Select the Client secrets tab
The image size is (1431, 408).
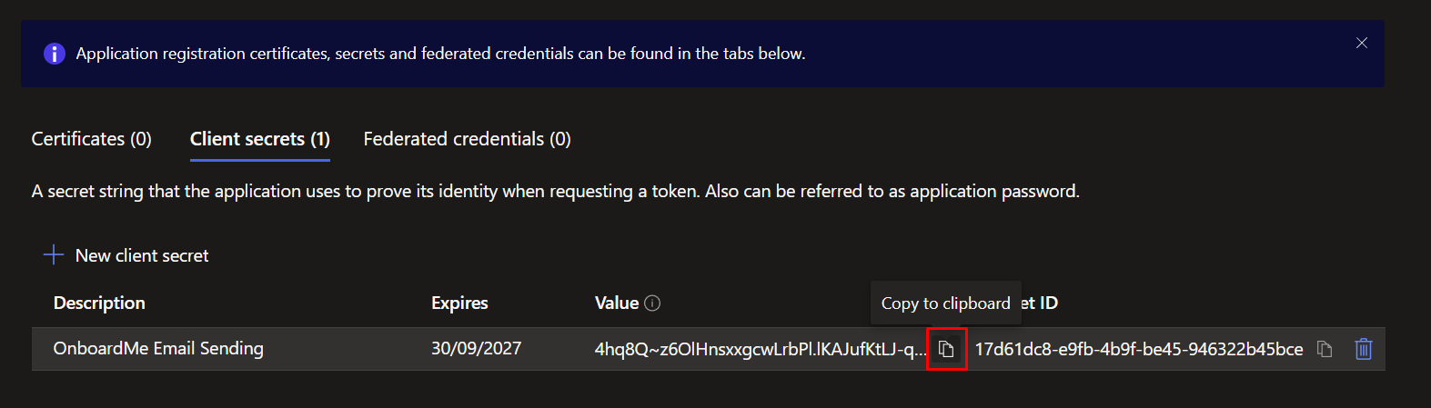tap(259, 139)
